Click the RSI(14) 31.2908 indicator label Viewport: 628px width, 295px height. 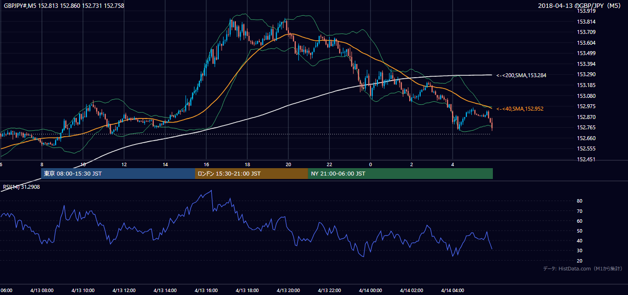[22, 187]
